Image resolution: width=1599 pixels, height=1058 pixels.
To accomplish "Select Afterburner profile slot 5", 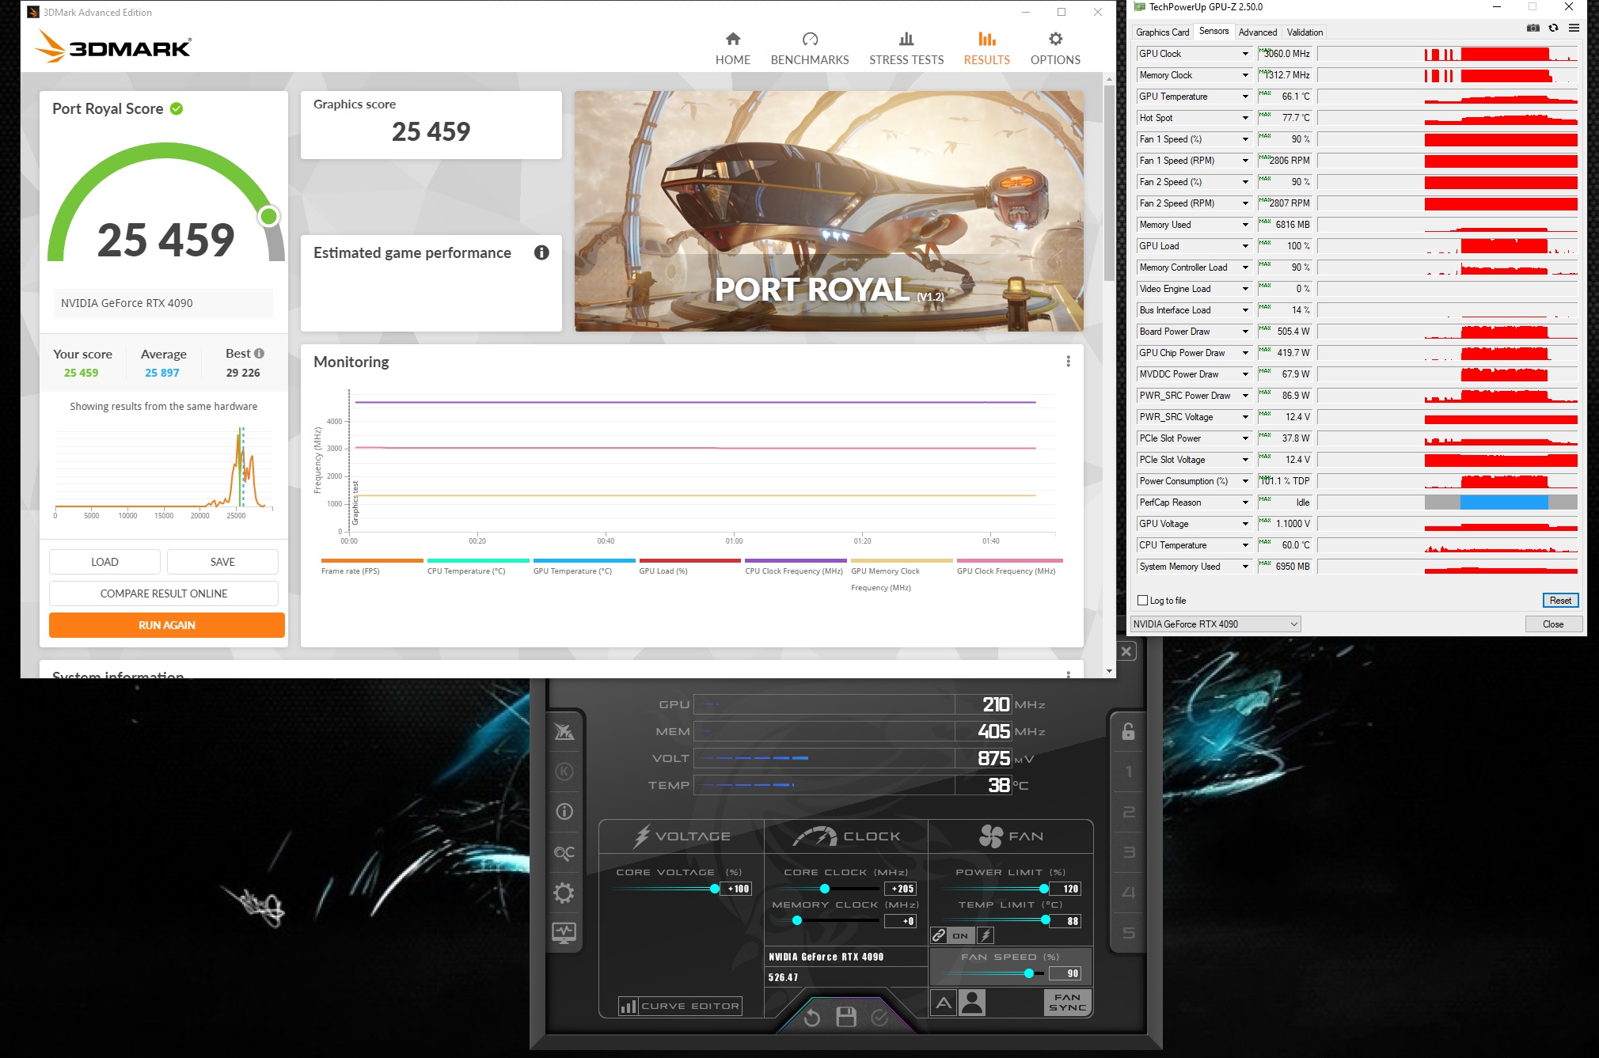I will 1129,933.
